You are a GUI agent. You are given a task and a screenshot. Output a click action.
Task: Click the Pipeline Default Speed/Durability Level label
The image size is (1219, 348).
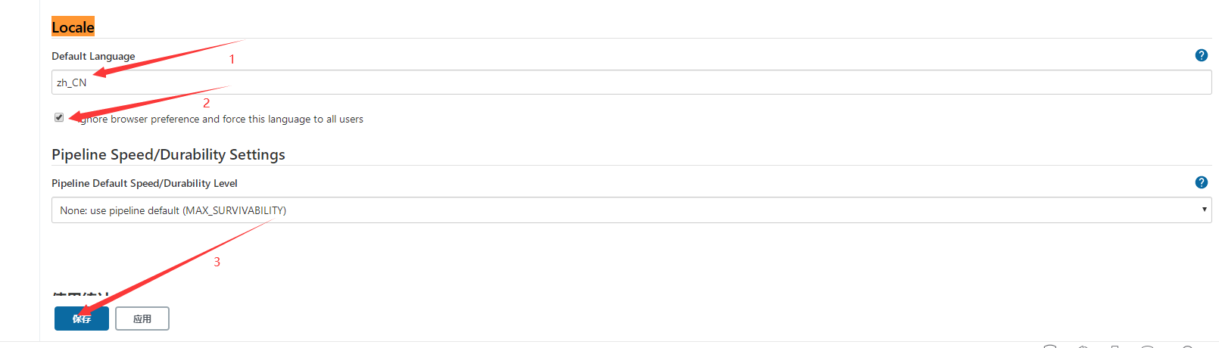(x=144, y=183)
